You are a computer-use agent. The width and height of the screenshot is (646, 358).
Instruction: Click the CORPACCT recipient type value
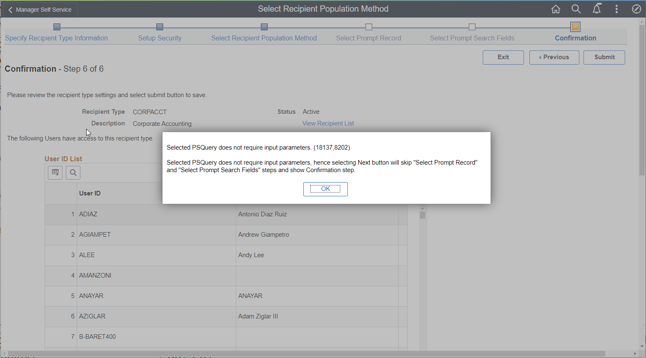pos(150,112)
